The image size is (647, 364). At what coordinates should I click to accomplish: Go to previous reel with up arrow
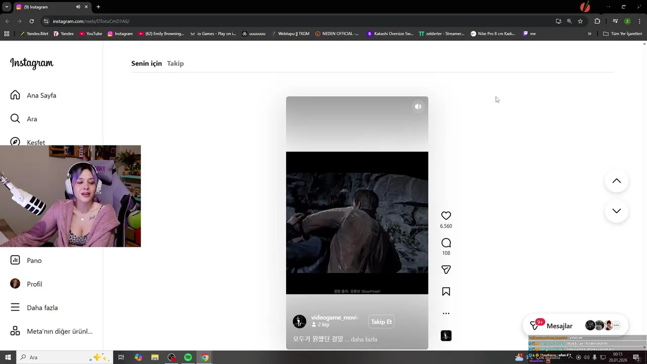616,181
